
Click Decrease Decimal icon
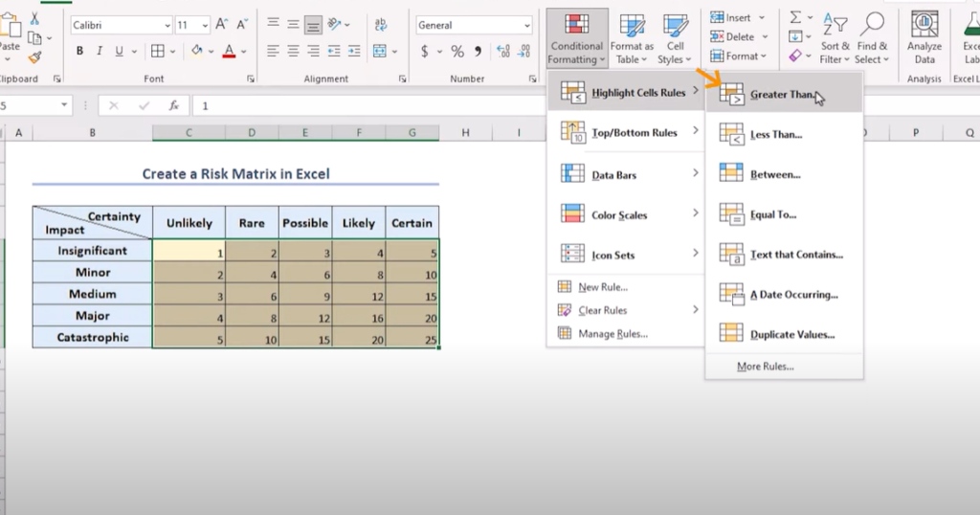[523, 52]
